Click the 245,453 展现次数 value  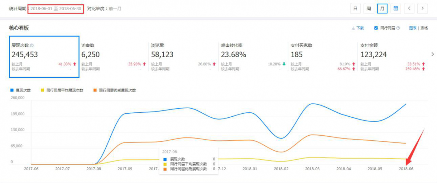[25, 55]
